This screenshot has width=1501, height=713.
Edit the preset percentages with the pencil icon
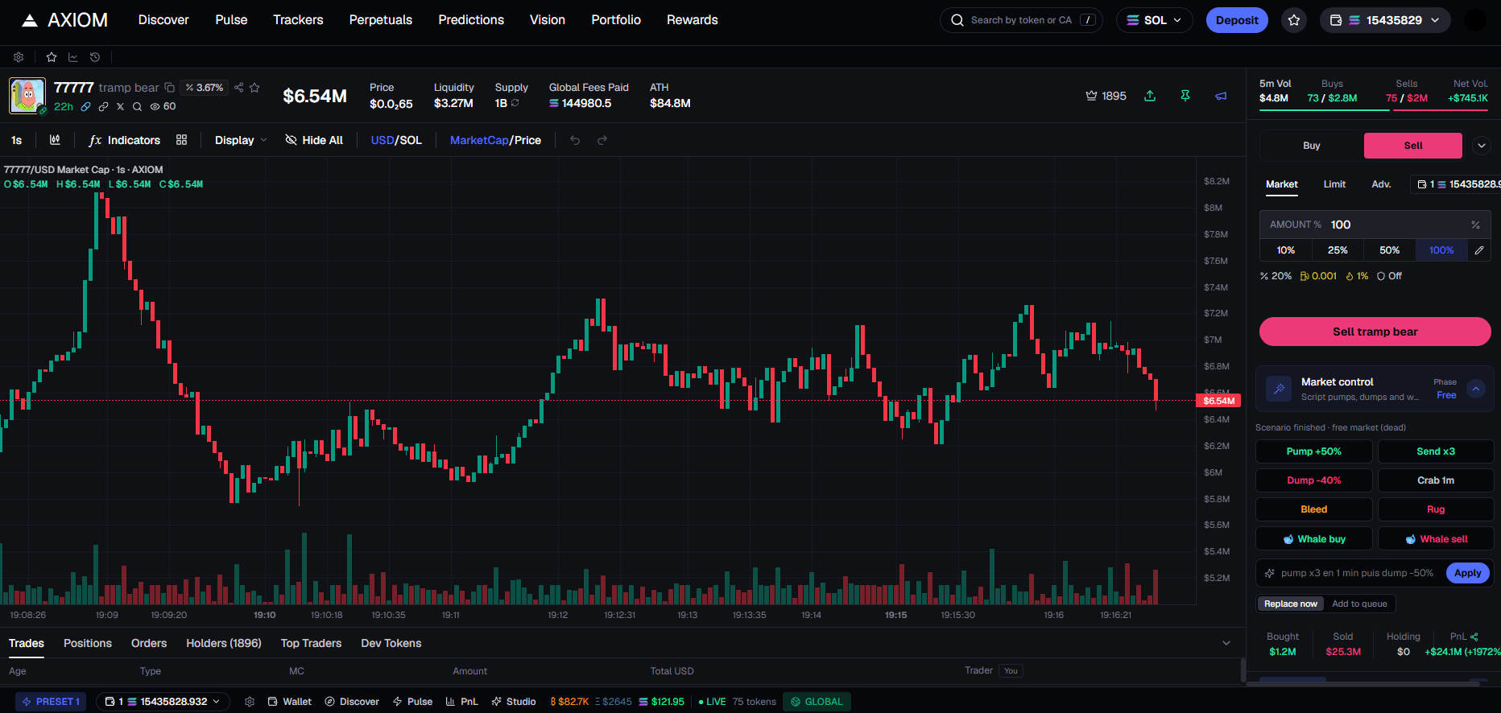[x=1479, y=250]
